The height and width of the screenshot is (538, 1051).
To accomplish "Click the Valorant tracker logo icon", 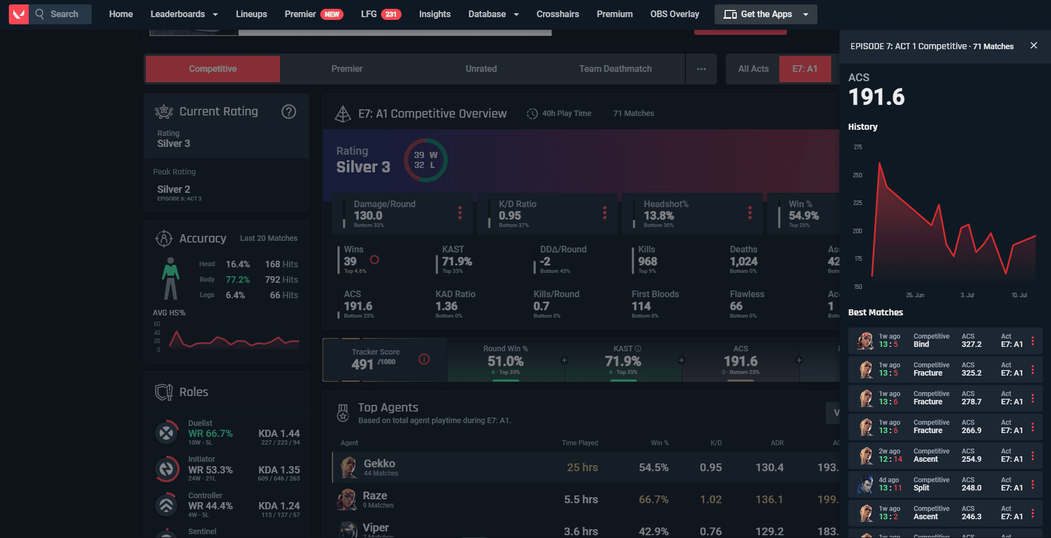I will click(19, 14).
